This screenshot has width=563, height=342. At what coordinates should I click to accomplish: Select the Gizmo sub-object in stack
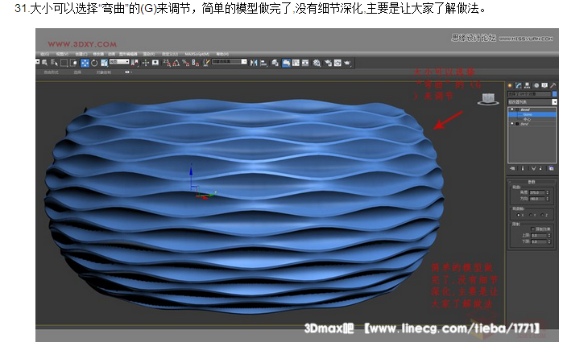[532, 114]
